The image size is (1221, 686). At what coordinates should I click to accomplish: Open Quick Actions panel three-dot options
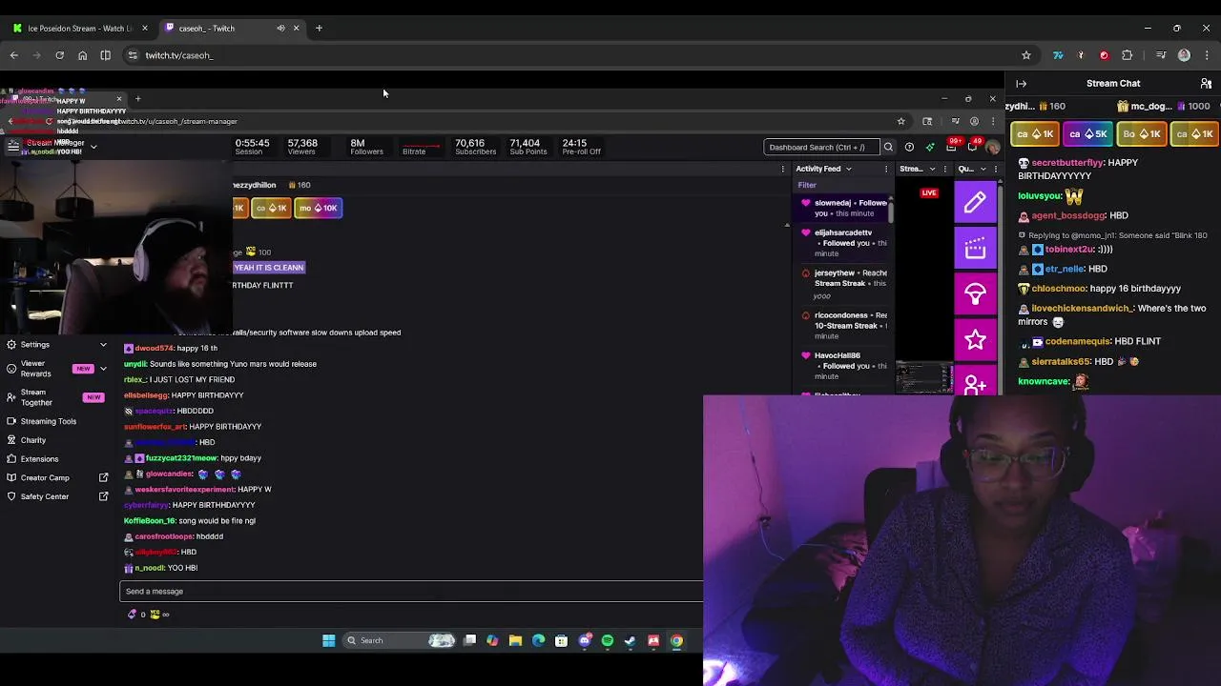coord(994,169)
